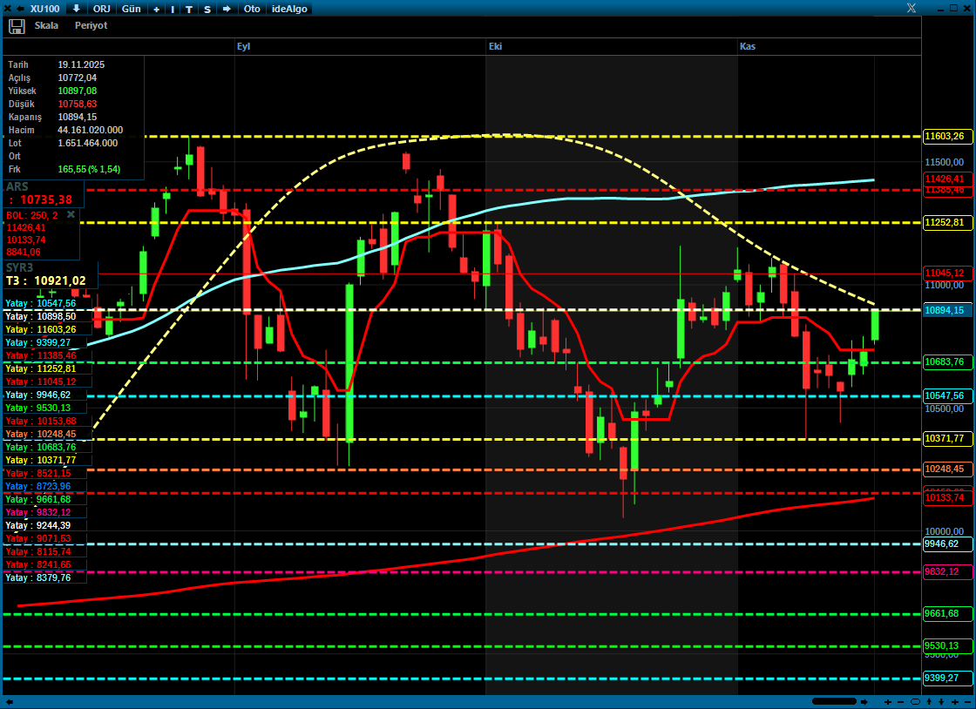976x709 pixels.
Task: Click the zoom in icon at bottom right
Action: [x=887, y=702]
